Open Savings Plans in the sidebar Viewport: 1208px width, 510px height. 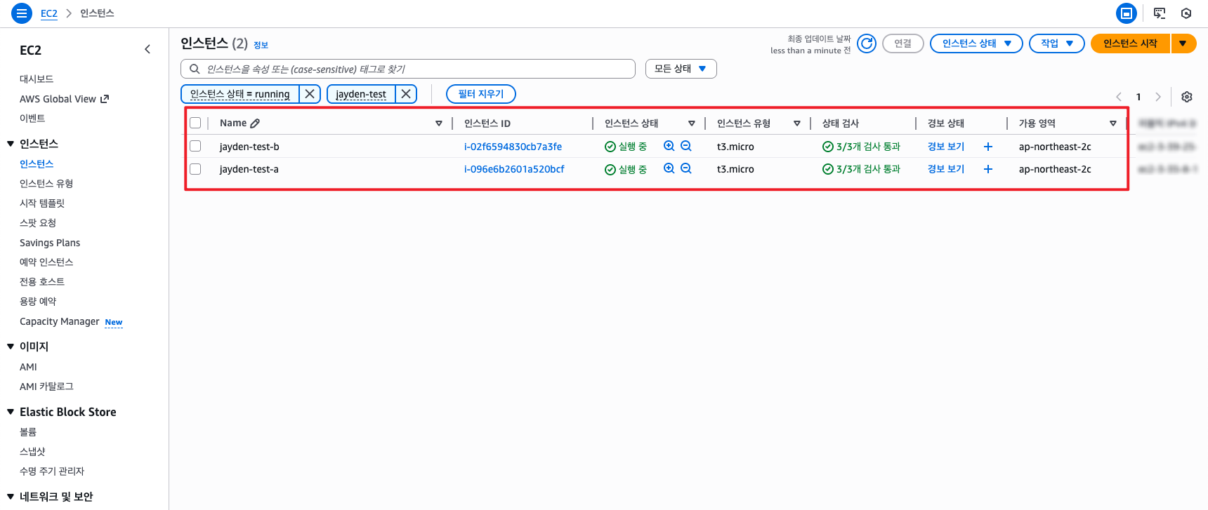(x=50, y=243)
